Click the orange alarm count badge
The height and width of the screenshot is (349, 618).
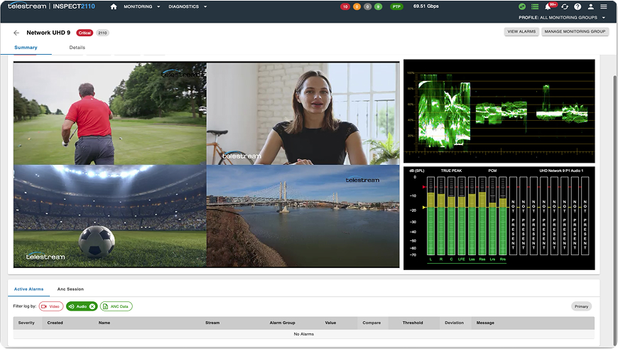click(357, 6)
